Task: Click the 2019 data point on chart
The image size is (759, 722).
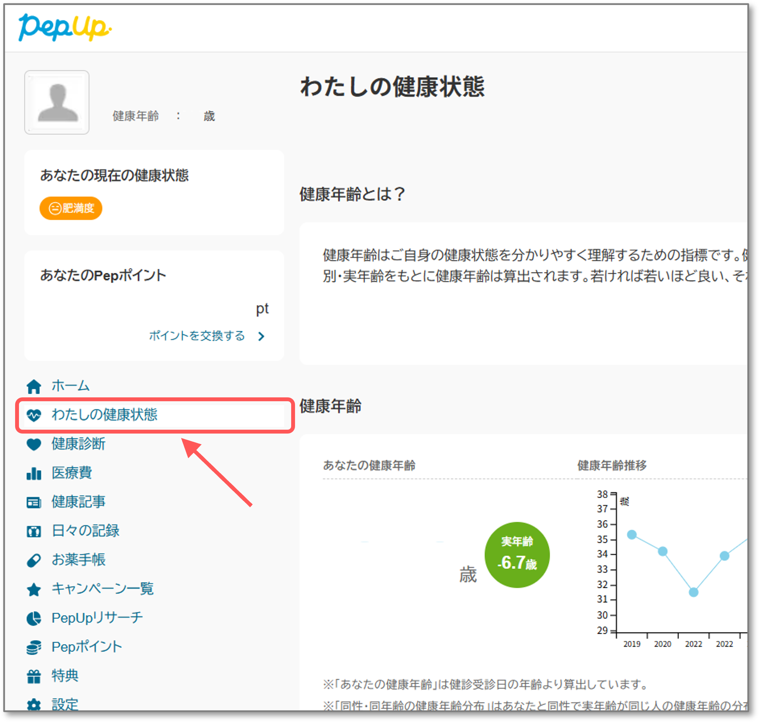Action: point(632,535)
